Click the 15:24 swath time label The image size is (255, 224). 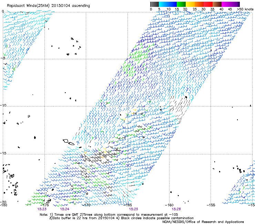coord(64,209)
